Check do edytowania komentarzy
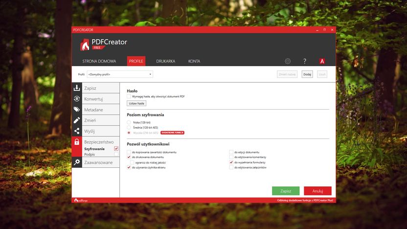This screenshot has height=229, width=407. tap(231, 157)
